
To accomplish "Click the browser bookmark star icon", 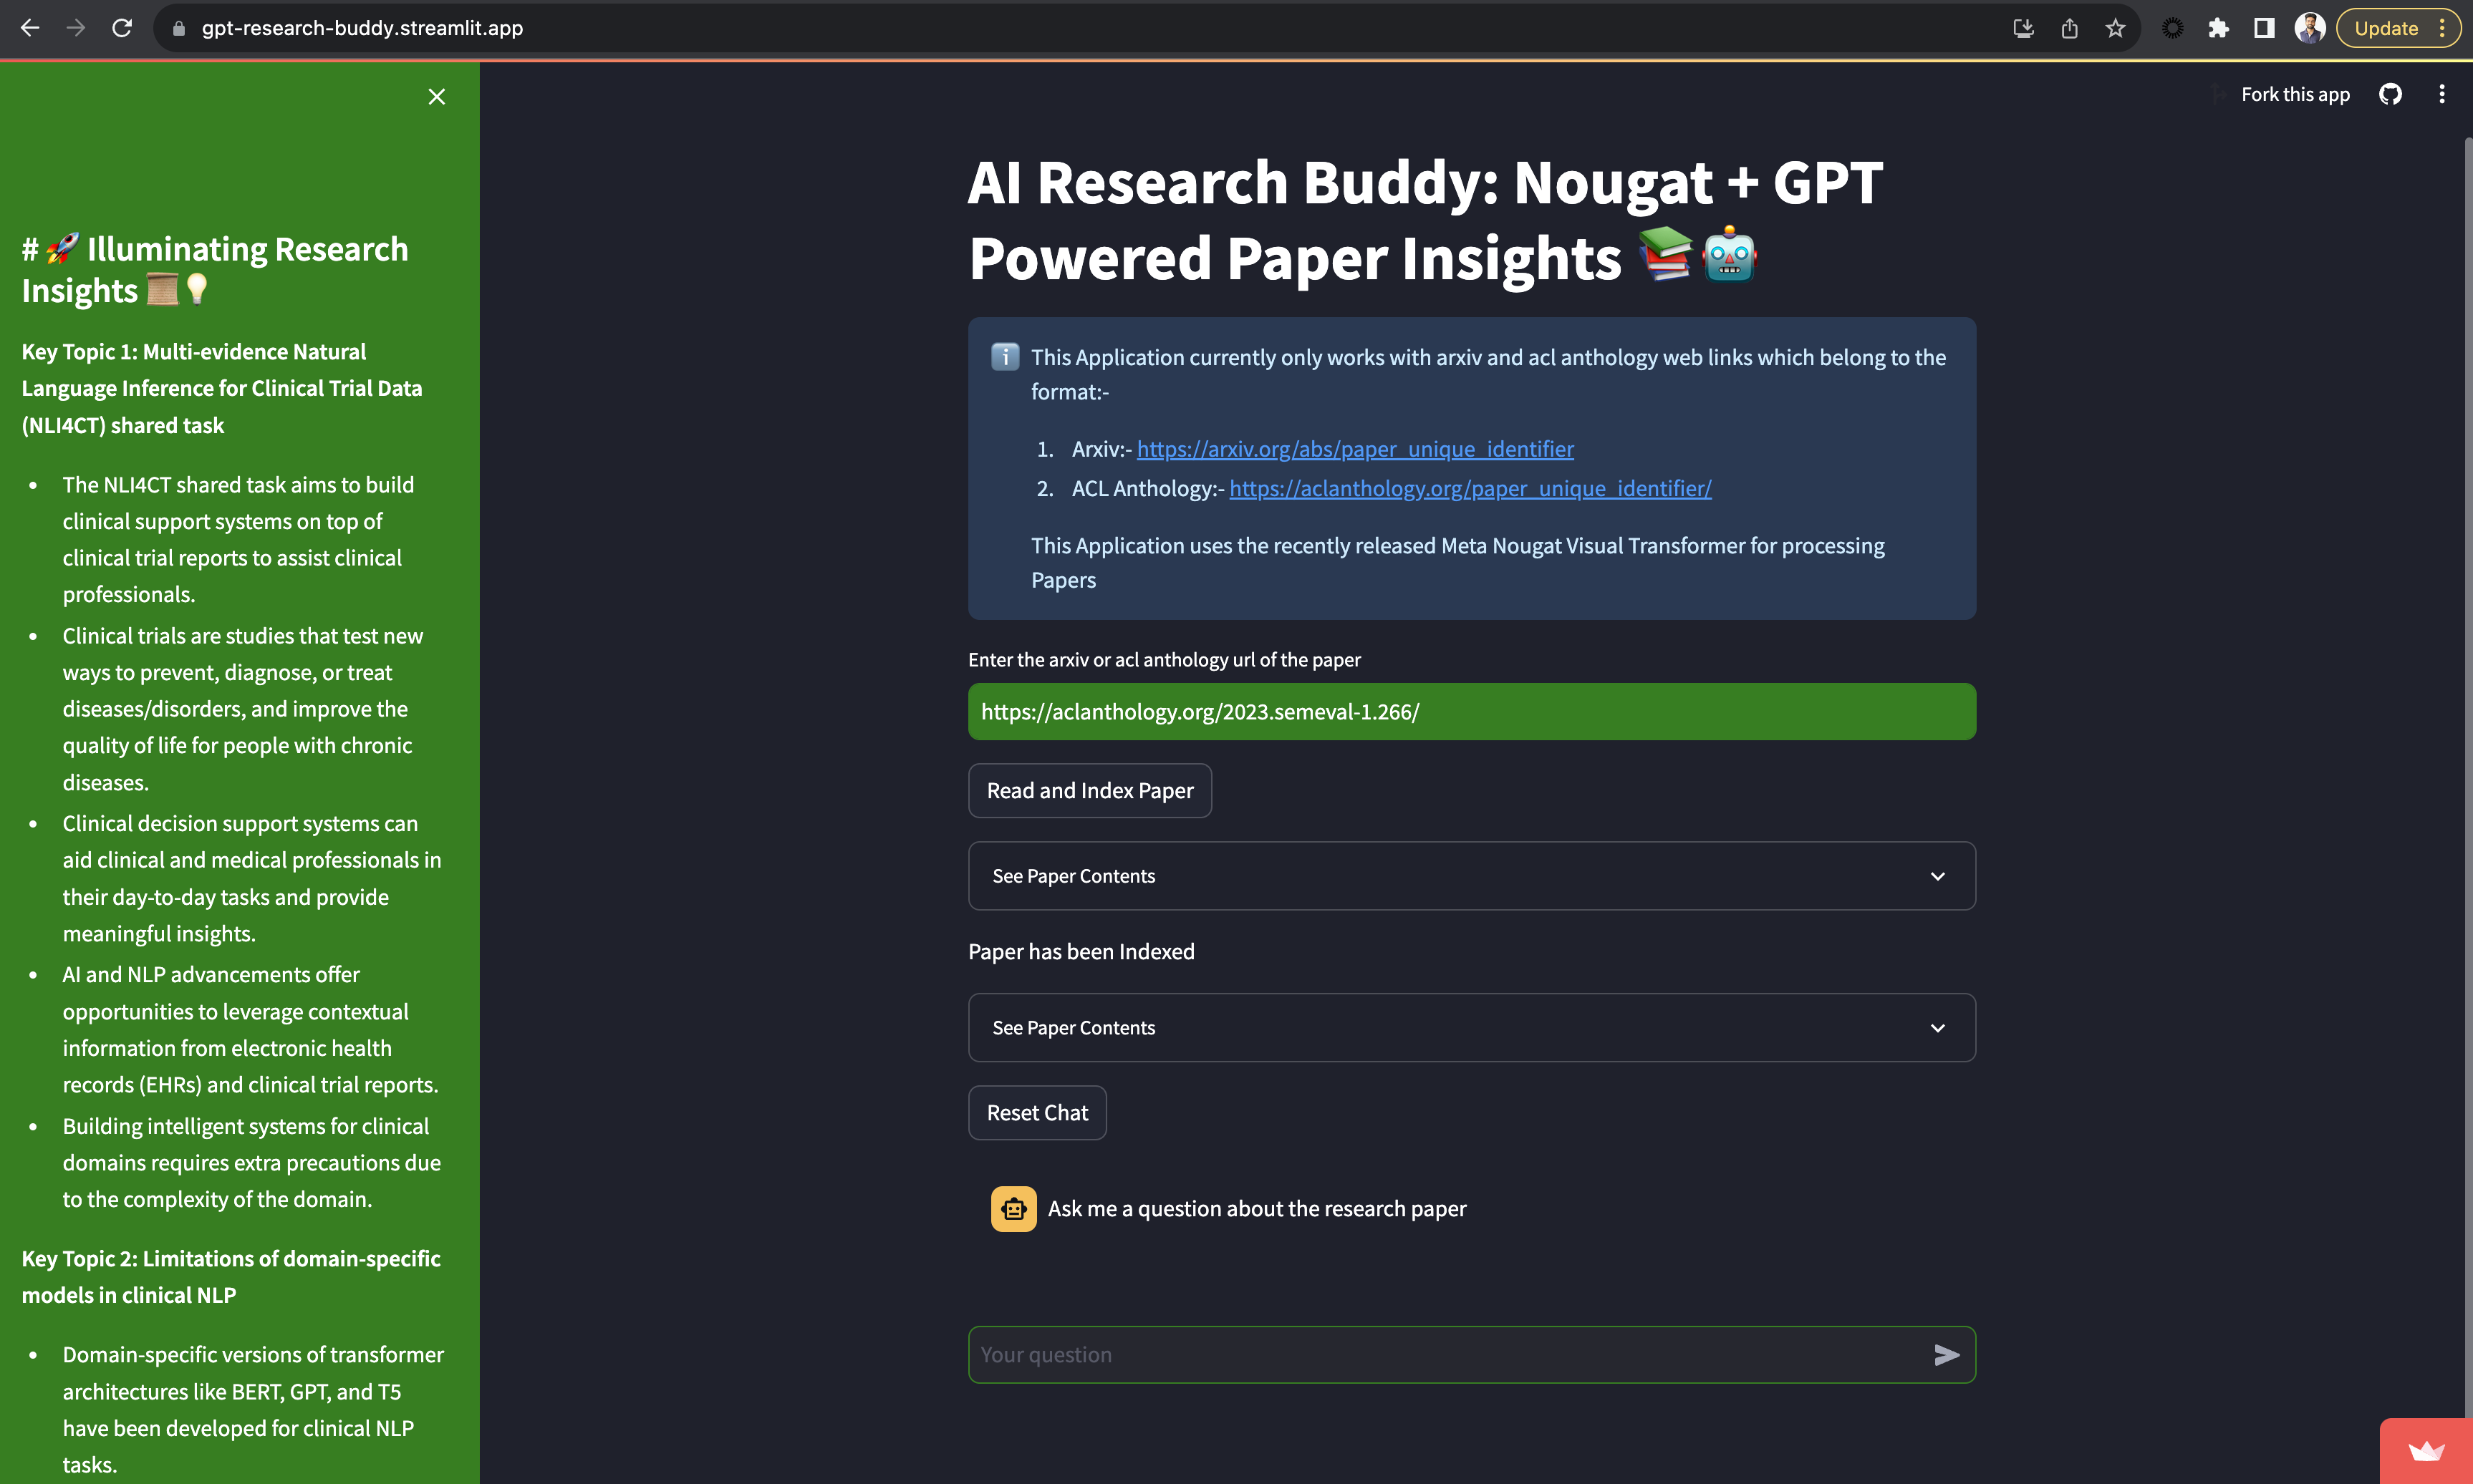I will click(x=2114, y=28).
